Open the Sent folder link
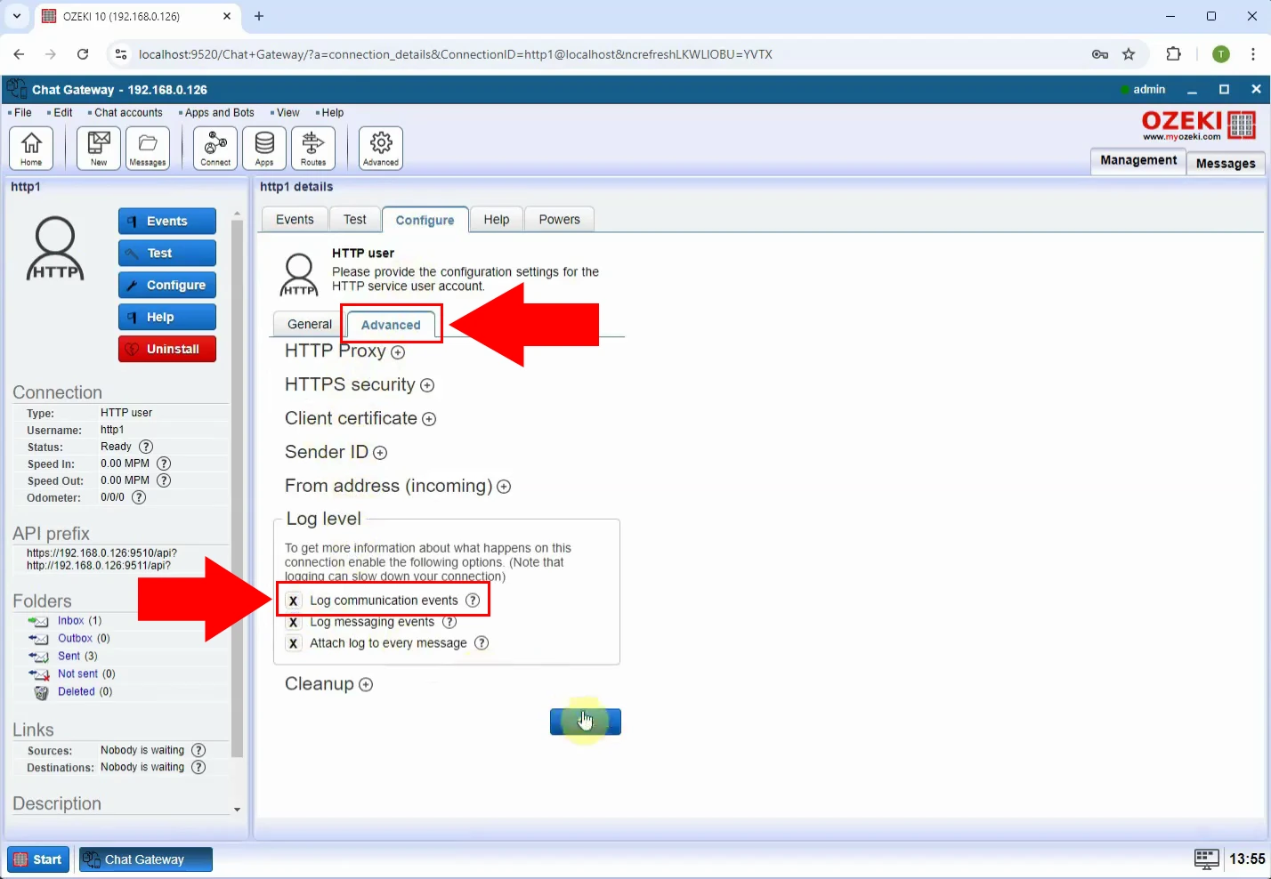Screen dimensions: 1271x879 pos(69,657)
